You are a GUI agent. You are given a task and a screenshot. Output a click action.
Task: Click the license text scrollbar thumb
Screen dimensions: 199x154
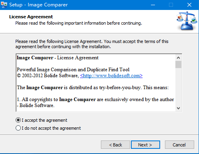[178, 64]
